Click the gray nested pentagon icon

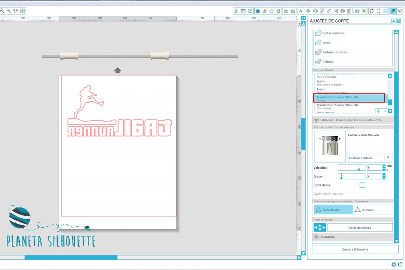(265, 11)
